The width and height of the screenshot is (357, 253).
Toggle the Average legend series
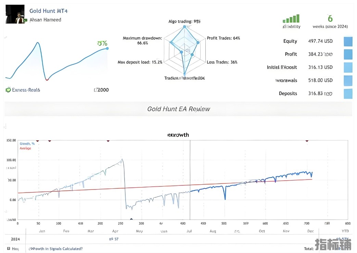[25, 148]
